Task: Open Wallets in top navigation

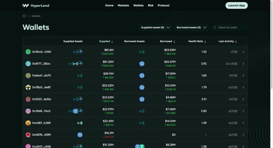Action: (139, 5)
